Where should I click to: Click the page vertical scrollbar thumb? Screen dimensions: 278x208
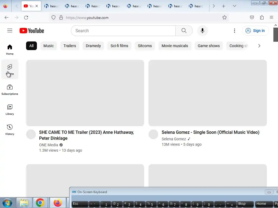(276, 34)
